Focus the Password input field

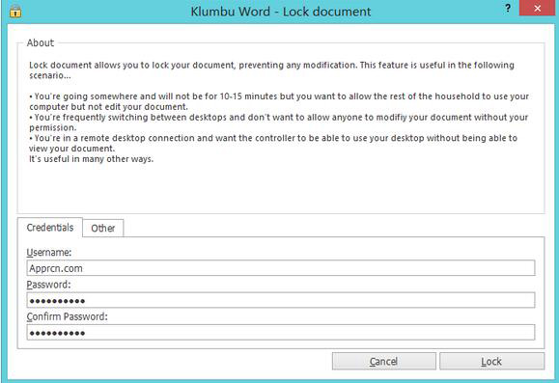click(x=281, y=300)
